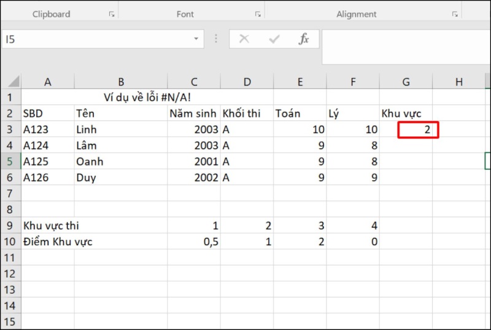The image size is (491, 330).
Task: Open the Alignment settings dialog launcher
Action: (x=455, y=14)
